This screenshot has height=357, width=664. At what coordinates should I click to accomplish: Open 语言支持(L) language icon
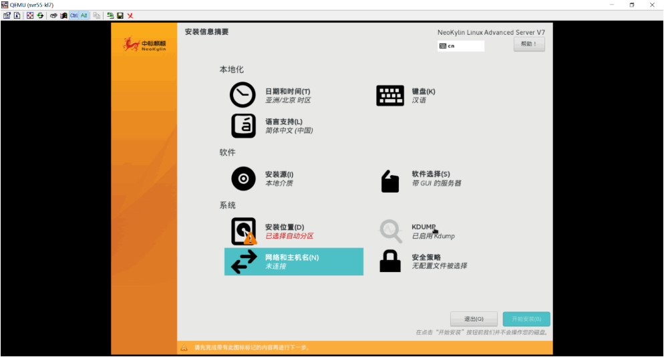pyautogui.click(x=244, y=126)
